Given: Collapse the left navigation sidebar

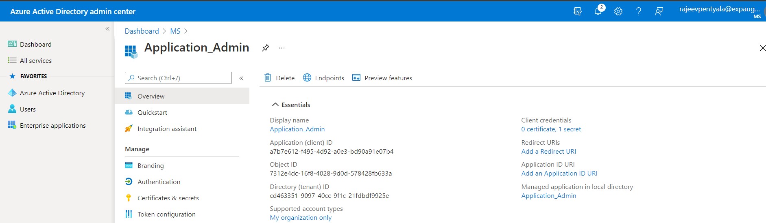Looking at the screenshot, I should pyautogui.click(x=107, y=29).
